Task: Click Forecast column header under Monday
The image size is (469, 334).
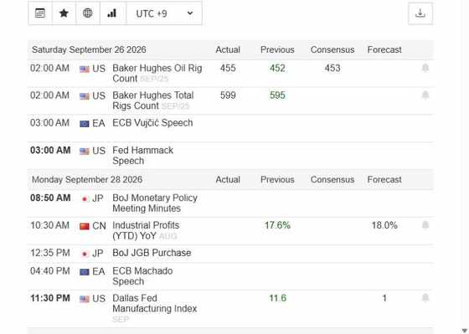Action: point(384,180)
